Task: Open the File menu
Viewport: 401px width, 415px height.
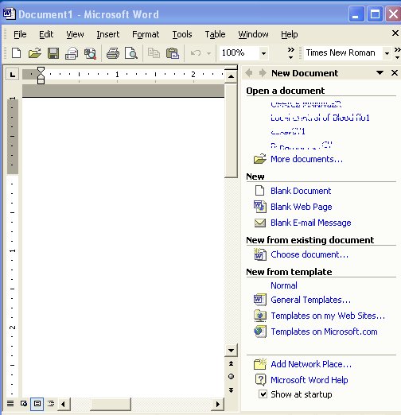Action: [20, 34]
